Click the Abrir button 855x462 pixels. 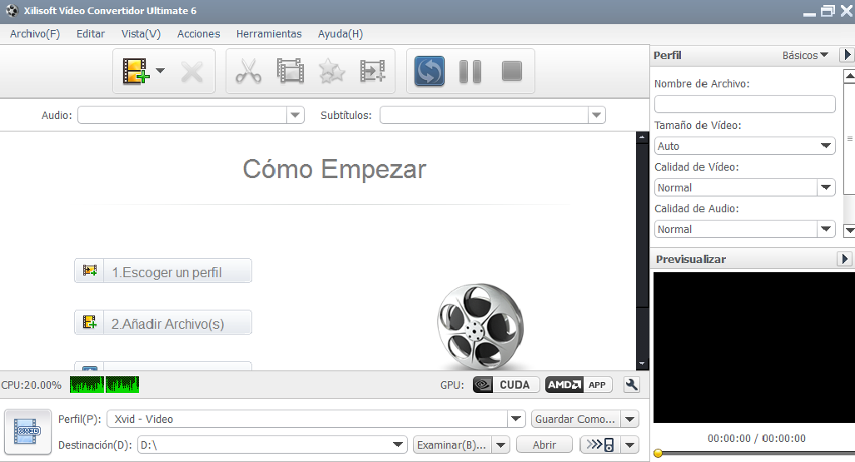544,445
